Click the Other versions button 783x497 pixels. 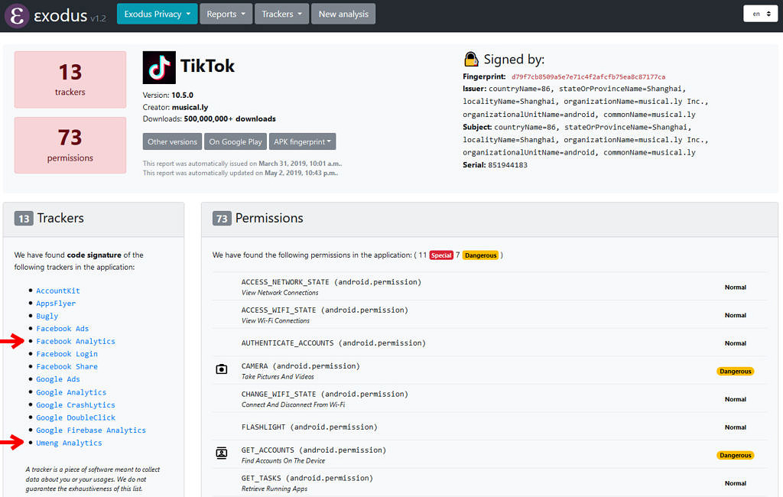click(x=172, y=142)
